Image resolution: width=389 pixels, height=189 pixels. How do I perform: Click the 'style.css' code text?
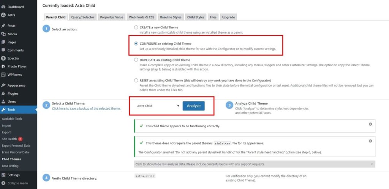[x=223, y=143]
